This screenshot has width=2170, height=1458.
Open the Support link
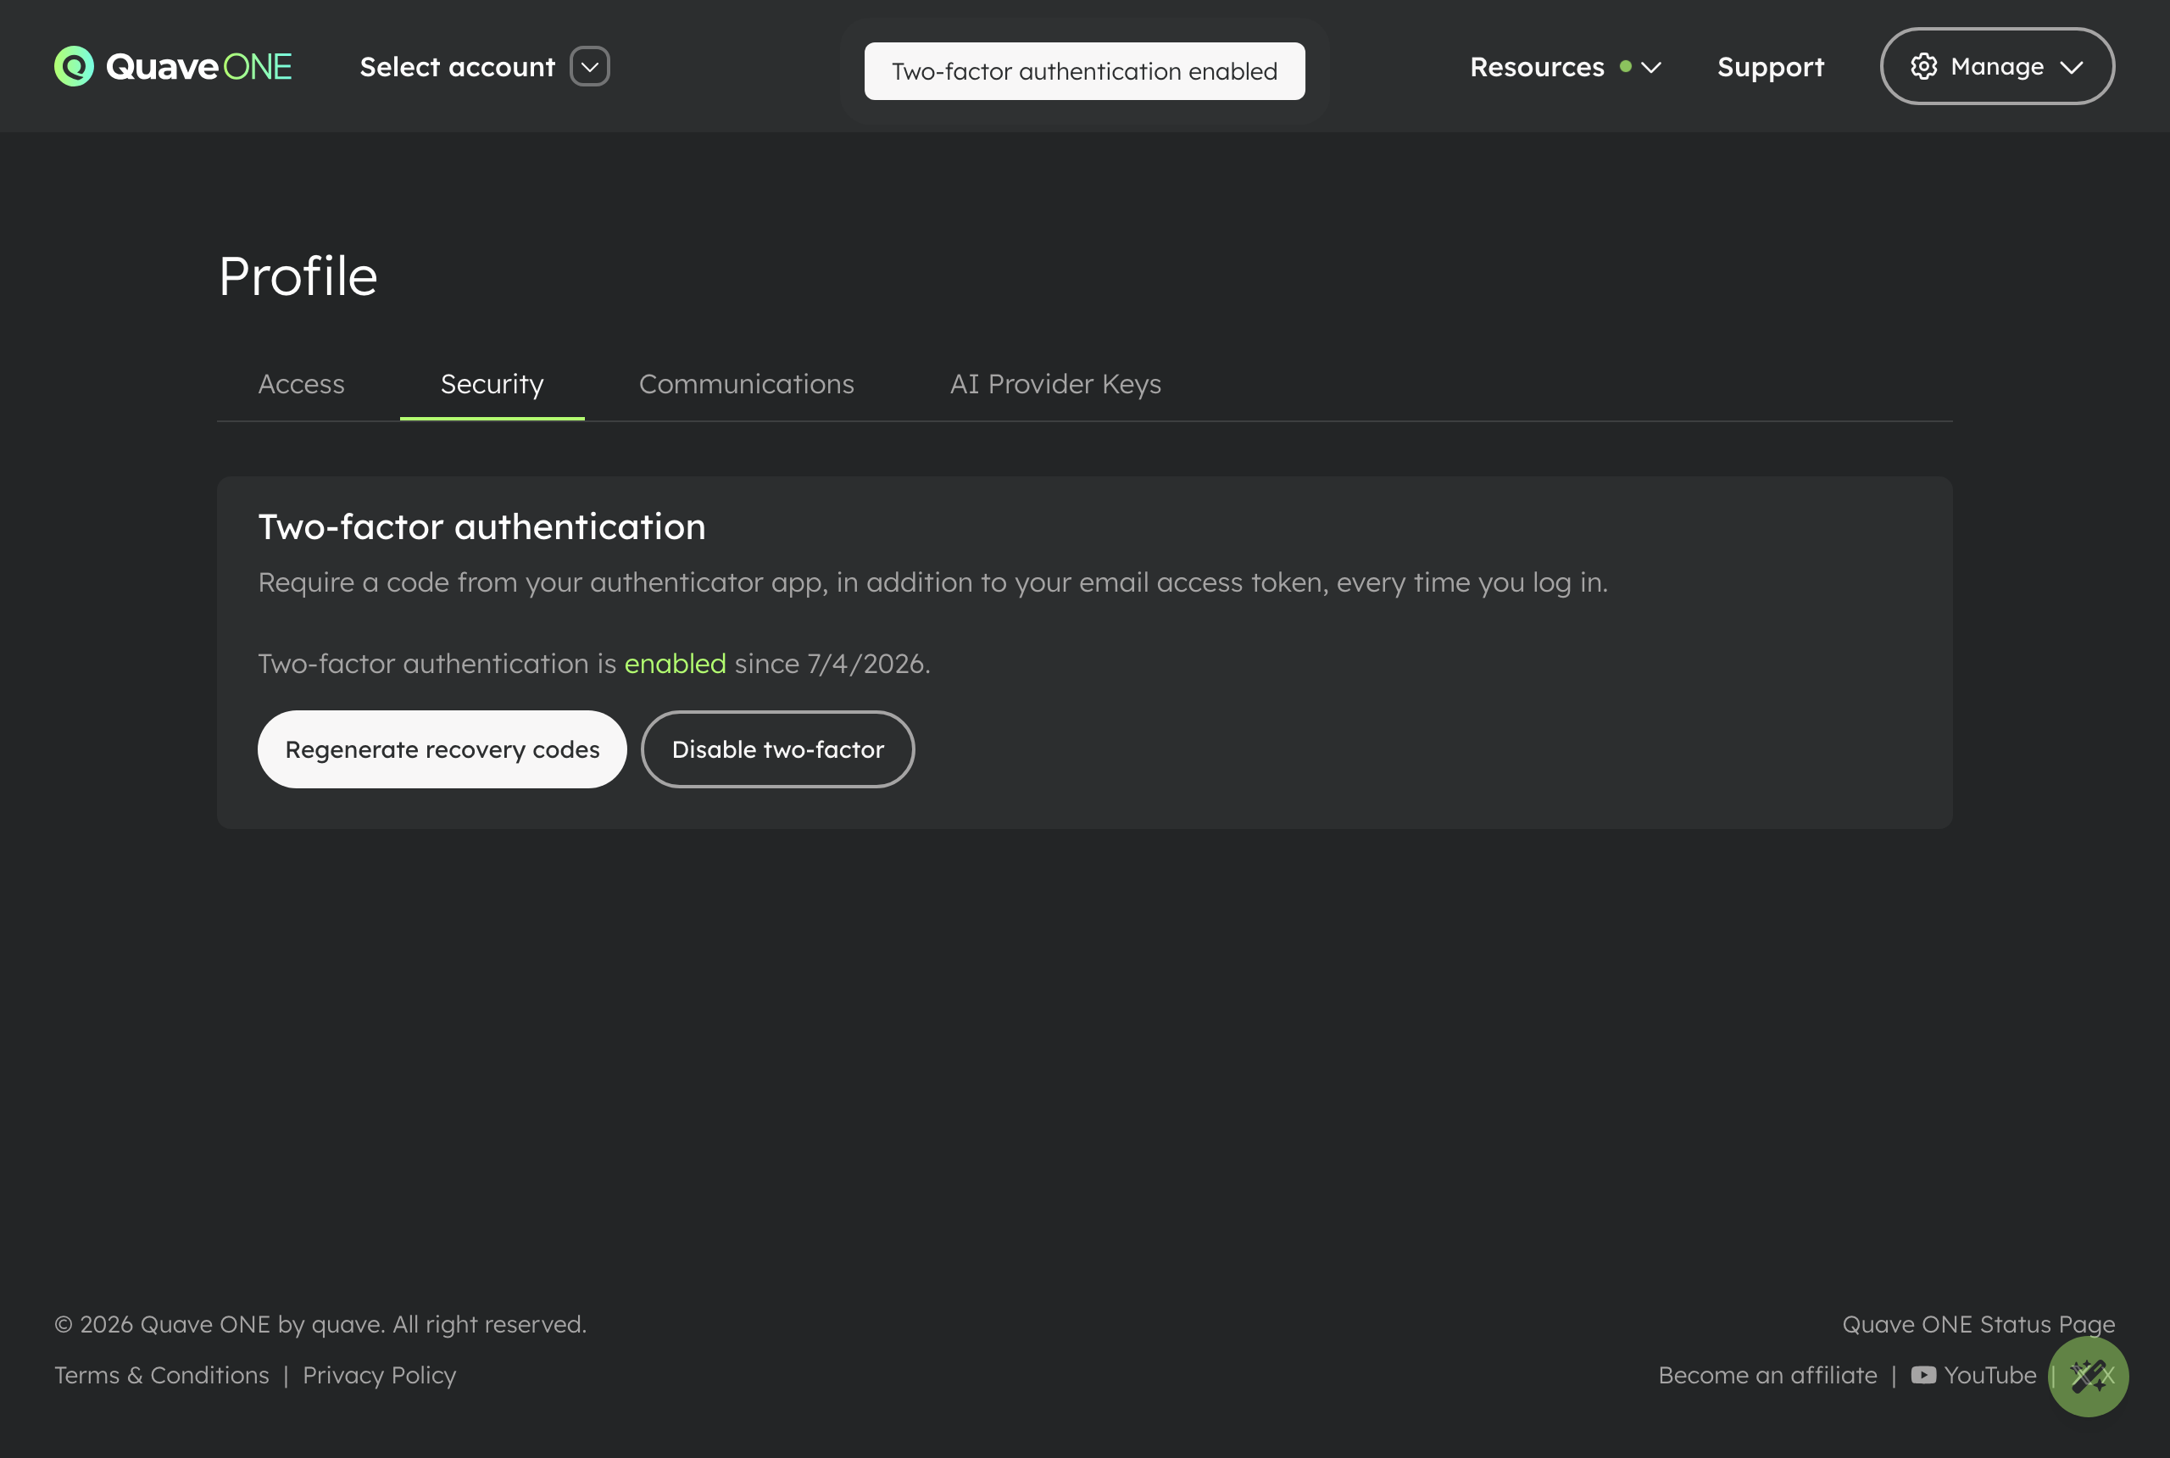[1770, 67]
